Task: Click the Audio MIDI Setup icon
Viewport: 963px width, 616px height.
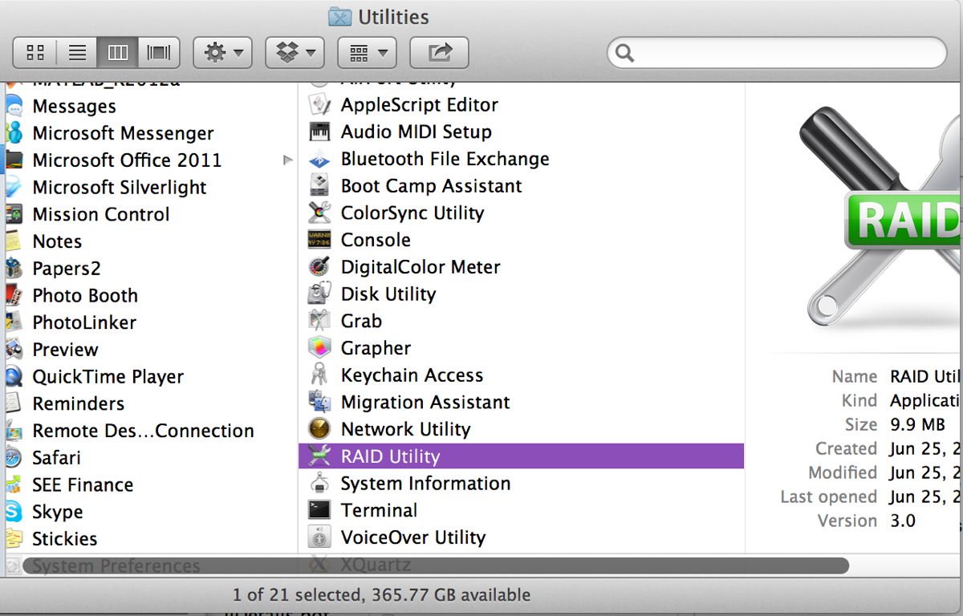Action: click(319, 132)
